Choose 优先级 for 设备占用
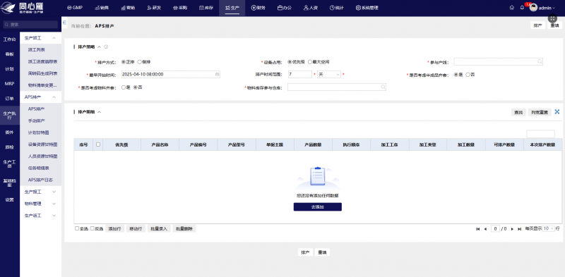 290,62
